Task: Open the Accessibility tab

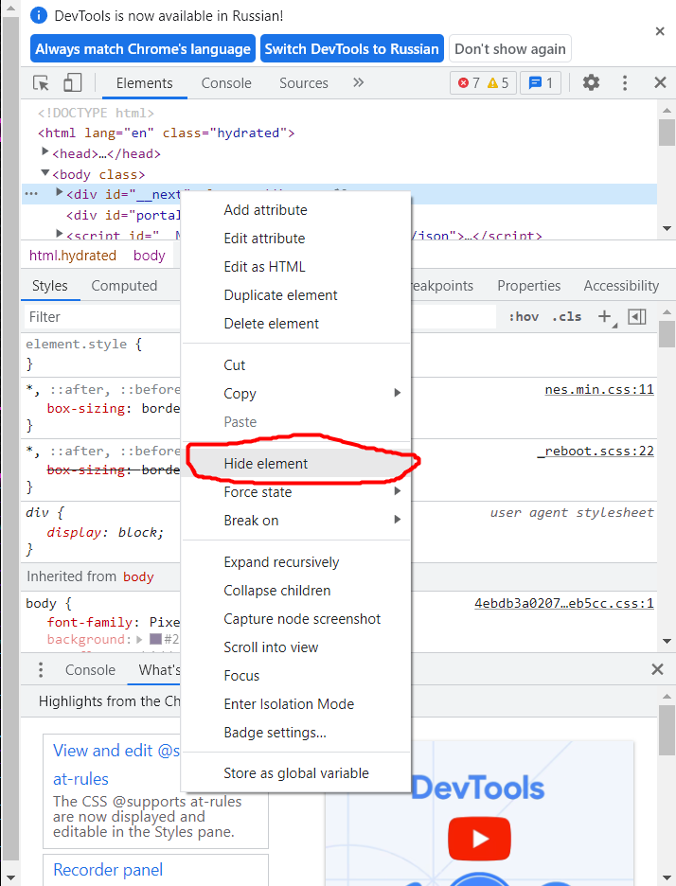Action: pyautogui.click(x=621, y=286)
